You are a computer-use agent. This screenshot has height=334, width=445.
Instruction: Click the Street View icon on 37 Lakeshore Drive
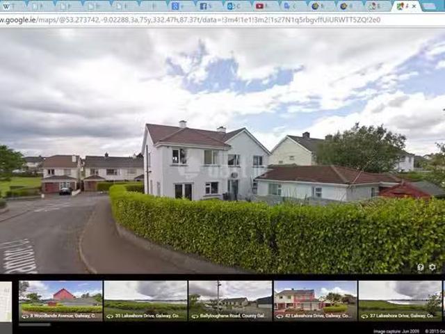point(364,316)
